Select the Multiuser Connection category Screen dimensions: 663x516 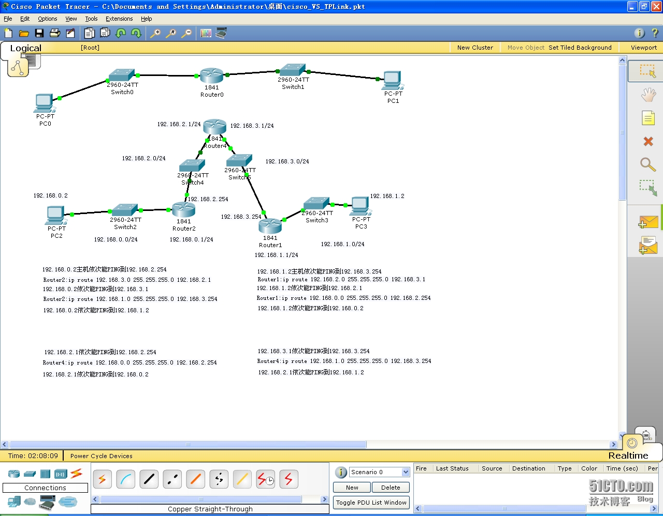(x=68, y=502)
